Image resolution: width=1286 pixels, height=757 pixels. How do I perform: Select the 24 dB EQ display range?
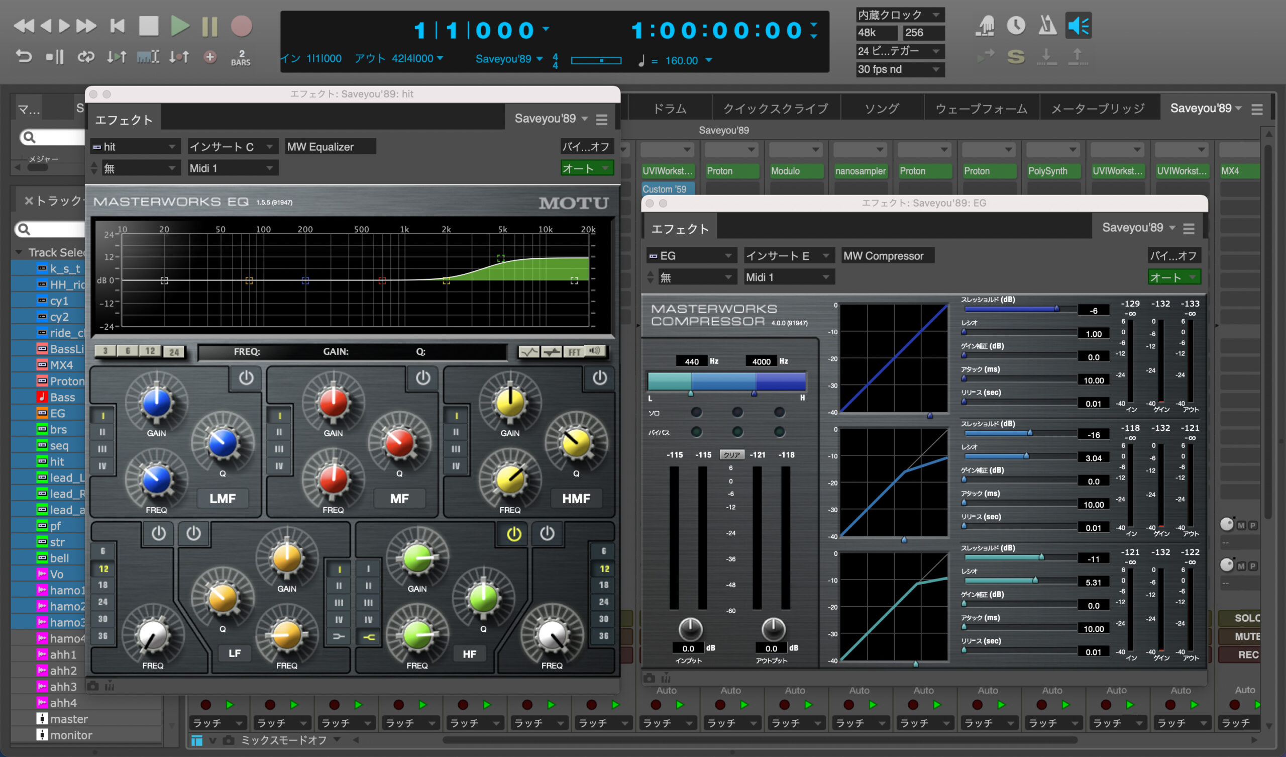point(174,352)
